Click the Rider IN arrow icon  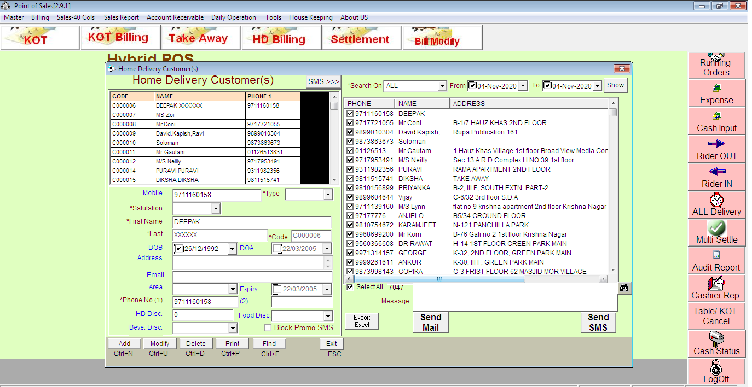coord(716,172)
